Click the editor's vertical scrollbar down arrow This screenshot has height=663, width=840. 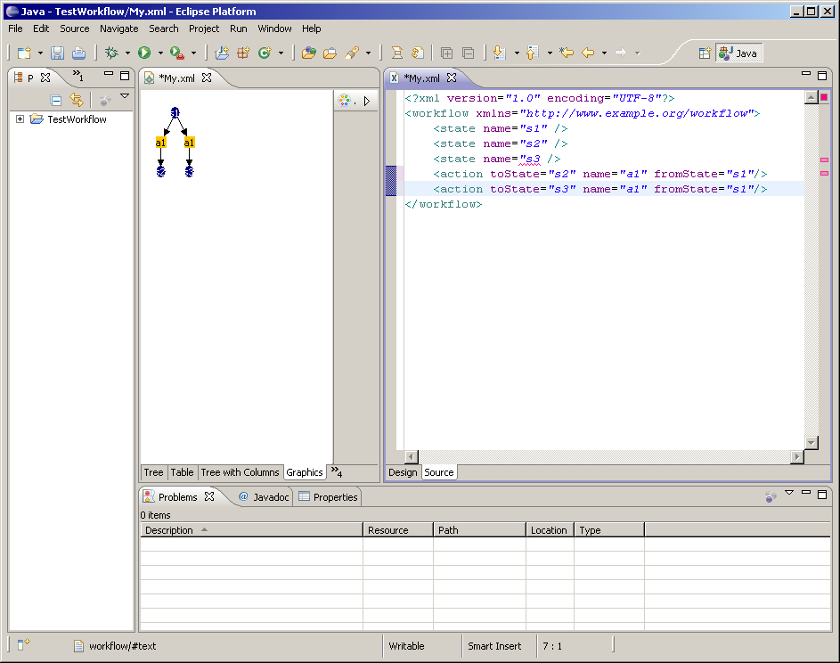coord(811,442)
